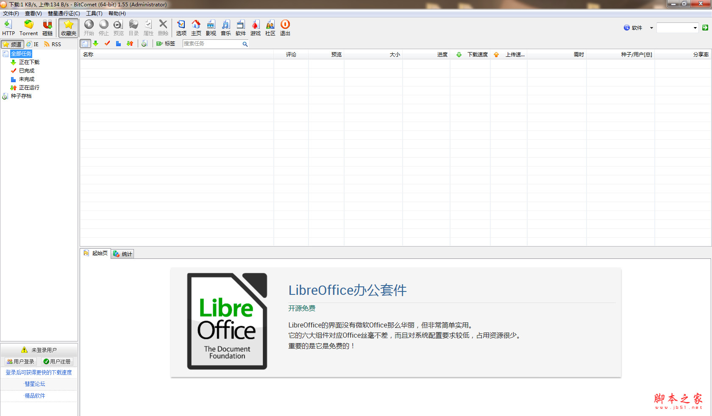Open the 游戏 games icon
Image resolution: width=712 pixels, height=416 pixels.
pyautogui.click(x=256, y=28)
